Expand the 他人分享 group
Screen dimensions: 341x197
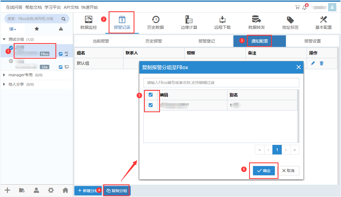coord(4,84)
